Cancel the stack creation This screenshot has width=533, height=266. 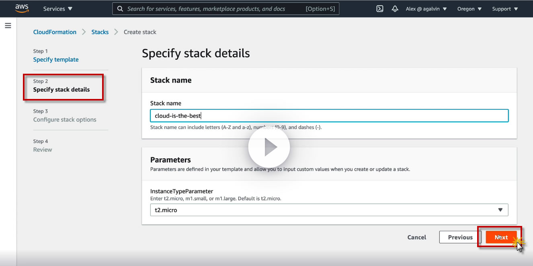click(416, 237)
